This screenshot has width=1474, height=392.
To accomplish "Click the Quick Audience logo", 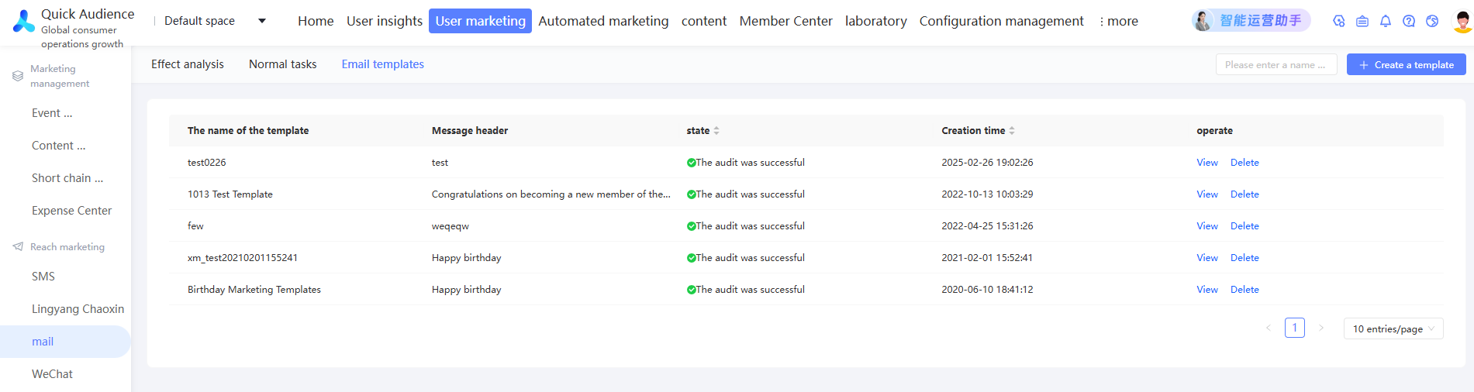I will click(24, 22).
